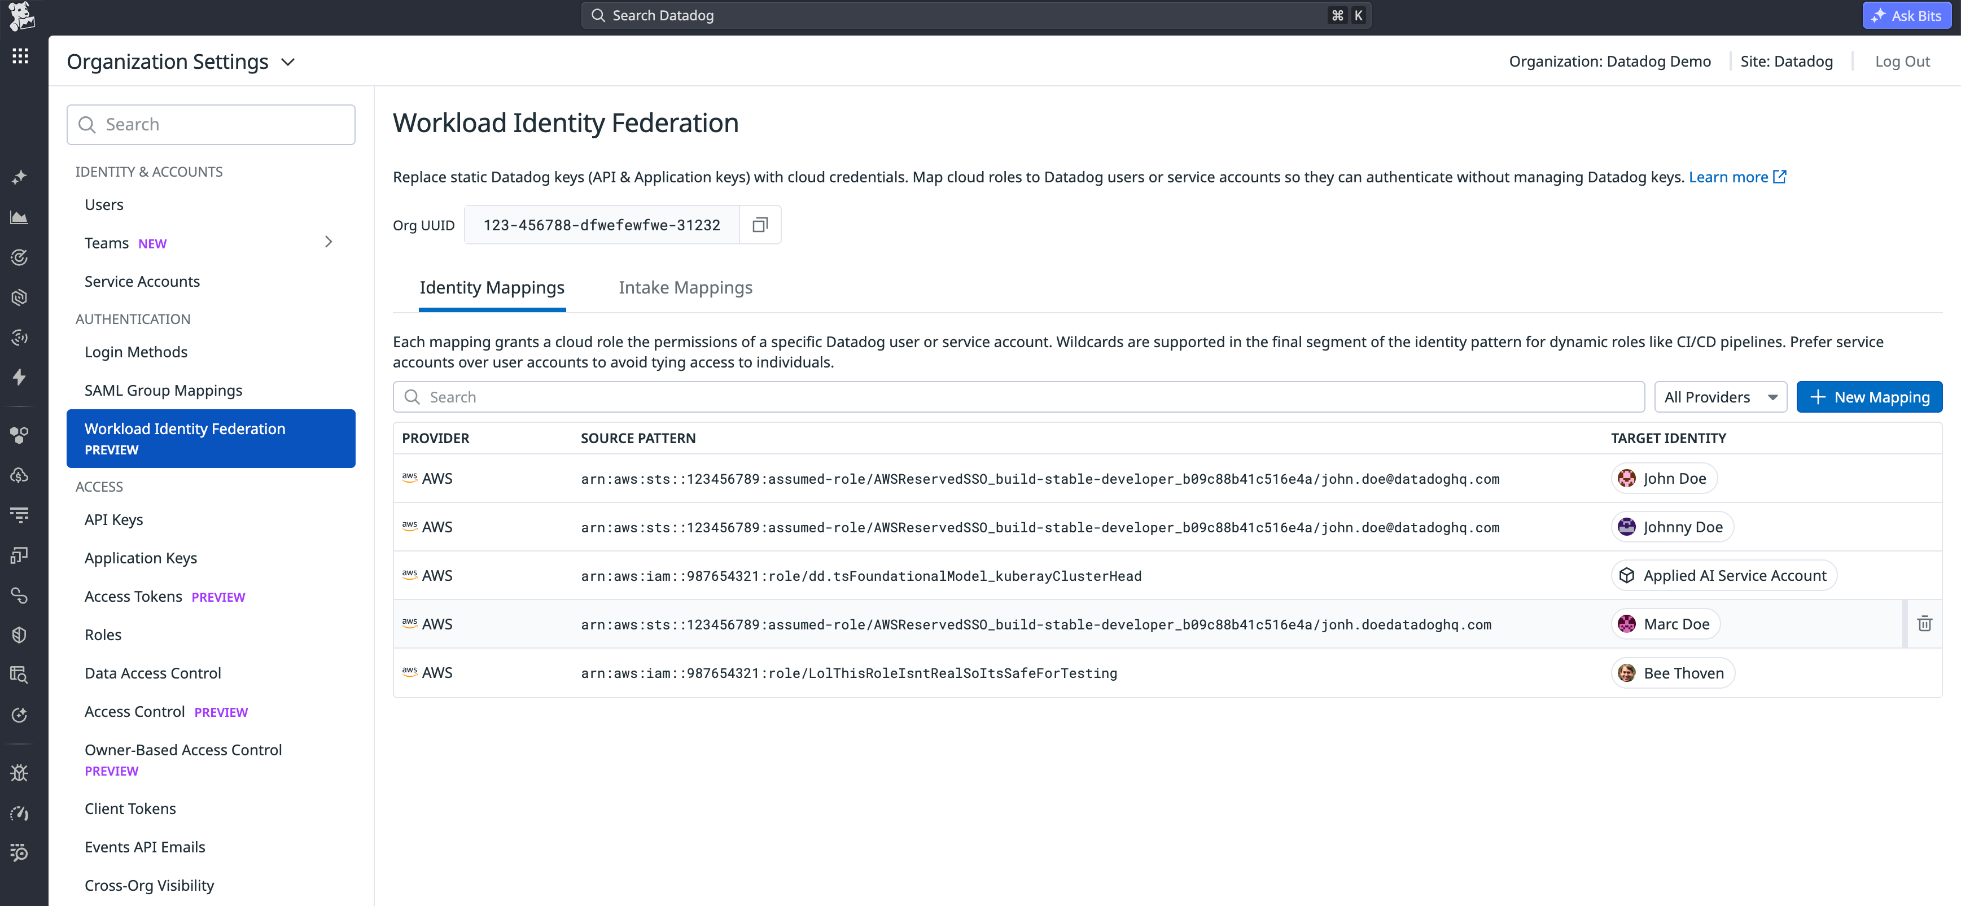Viewport: 1961px width, 906px height.
Task: Go to Login Methods settings
Action: 135,352
